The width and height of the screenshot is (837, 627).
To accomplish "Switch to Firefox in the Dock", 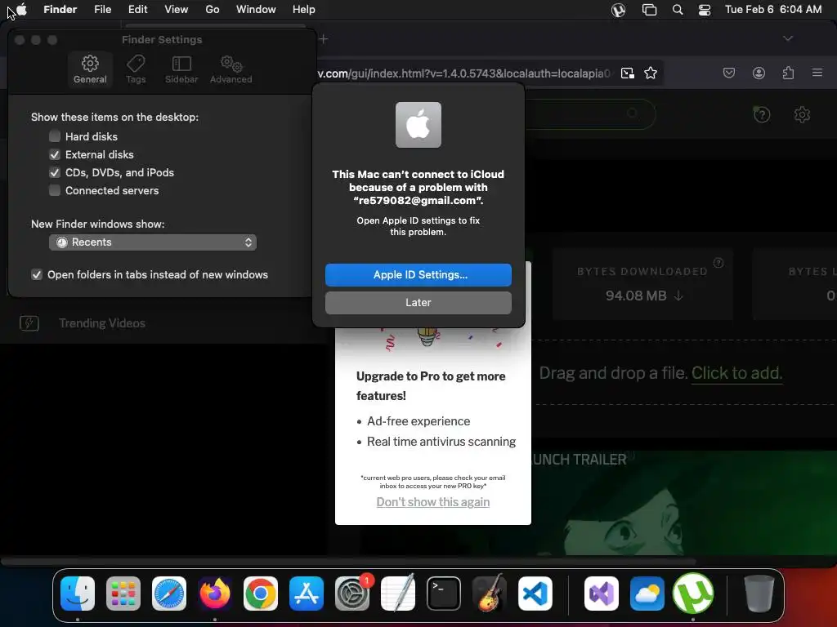I will point(215,594).
